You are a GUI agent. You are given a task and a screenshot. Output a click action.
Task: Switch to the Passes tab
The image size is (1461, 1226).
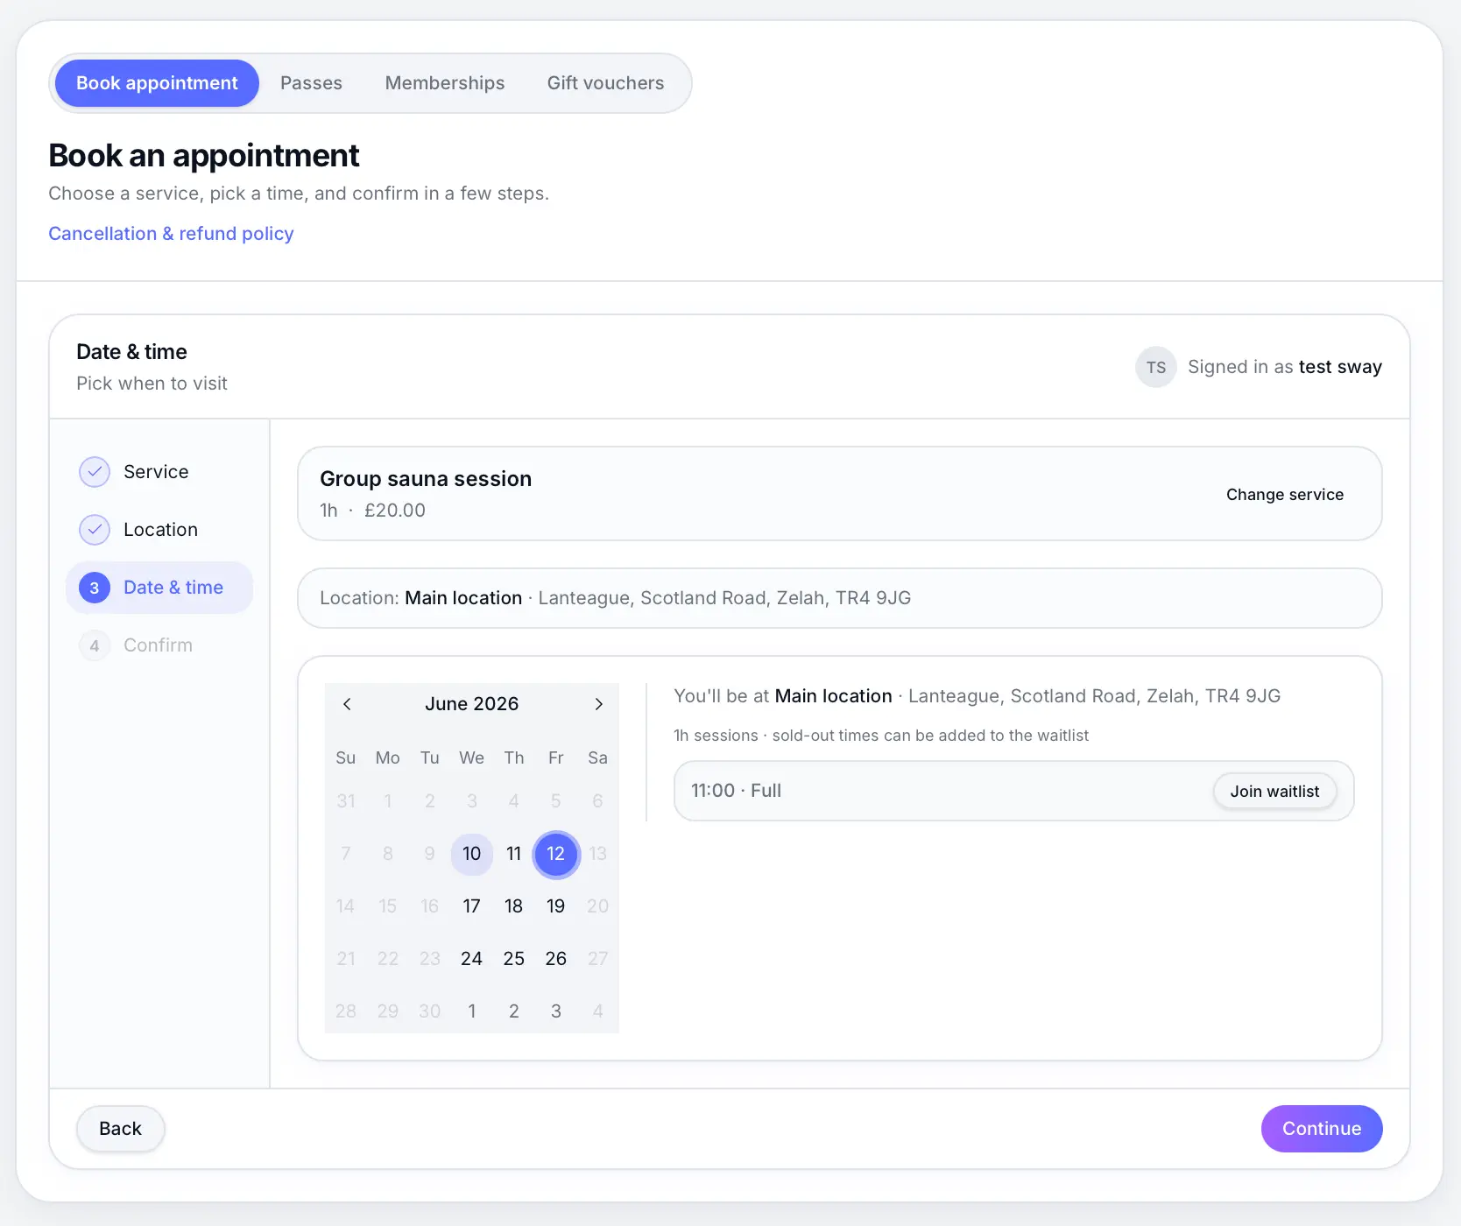pyautogui.click(x=311, y=83)
